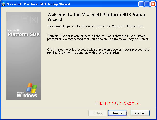Click the 'Warning: This setup cannot reinstall' paragraph
This screenshot has height=120, width=157.
click(98, 37)
